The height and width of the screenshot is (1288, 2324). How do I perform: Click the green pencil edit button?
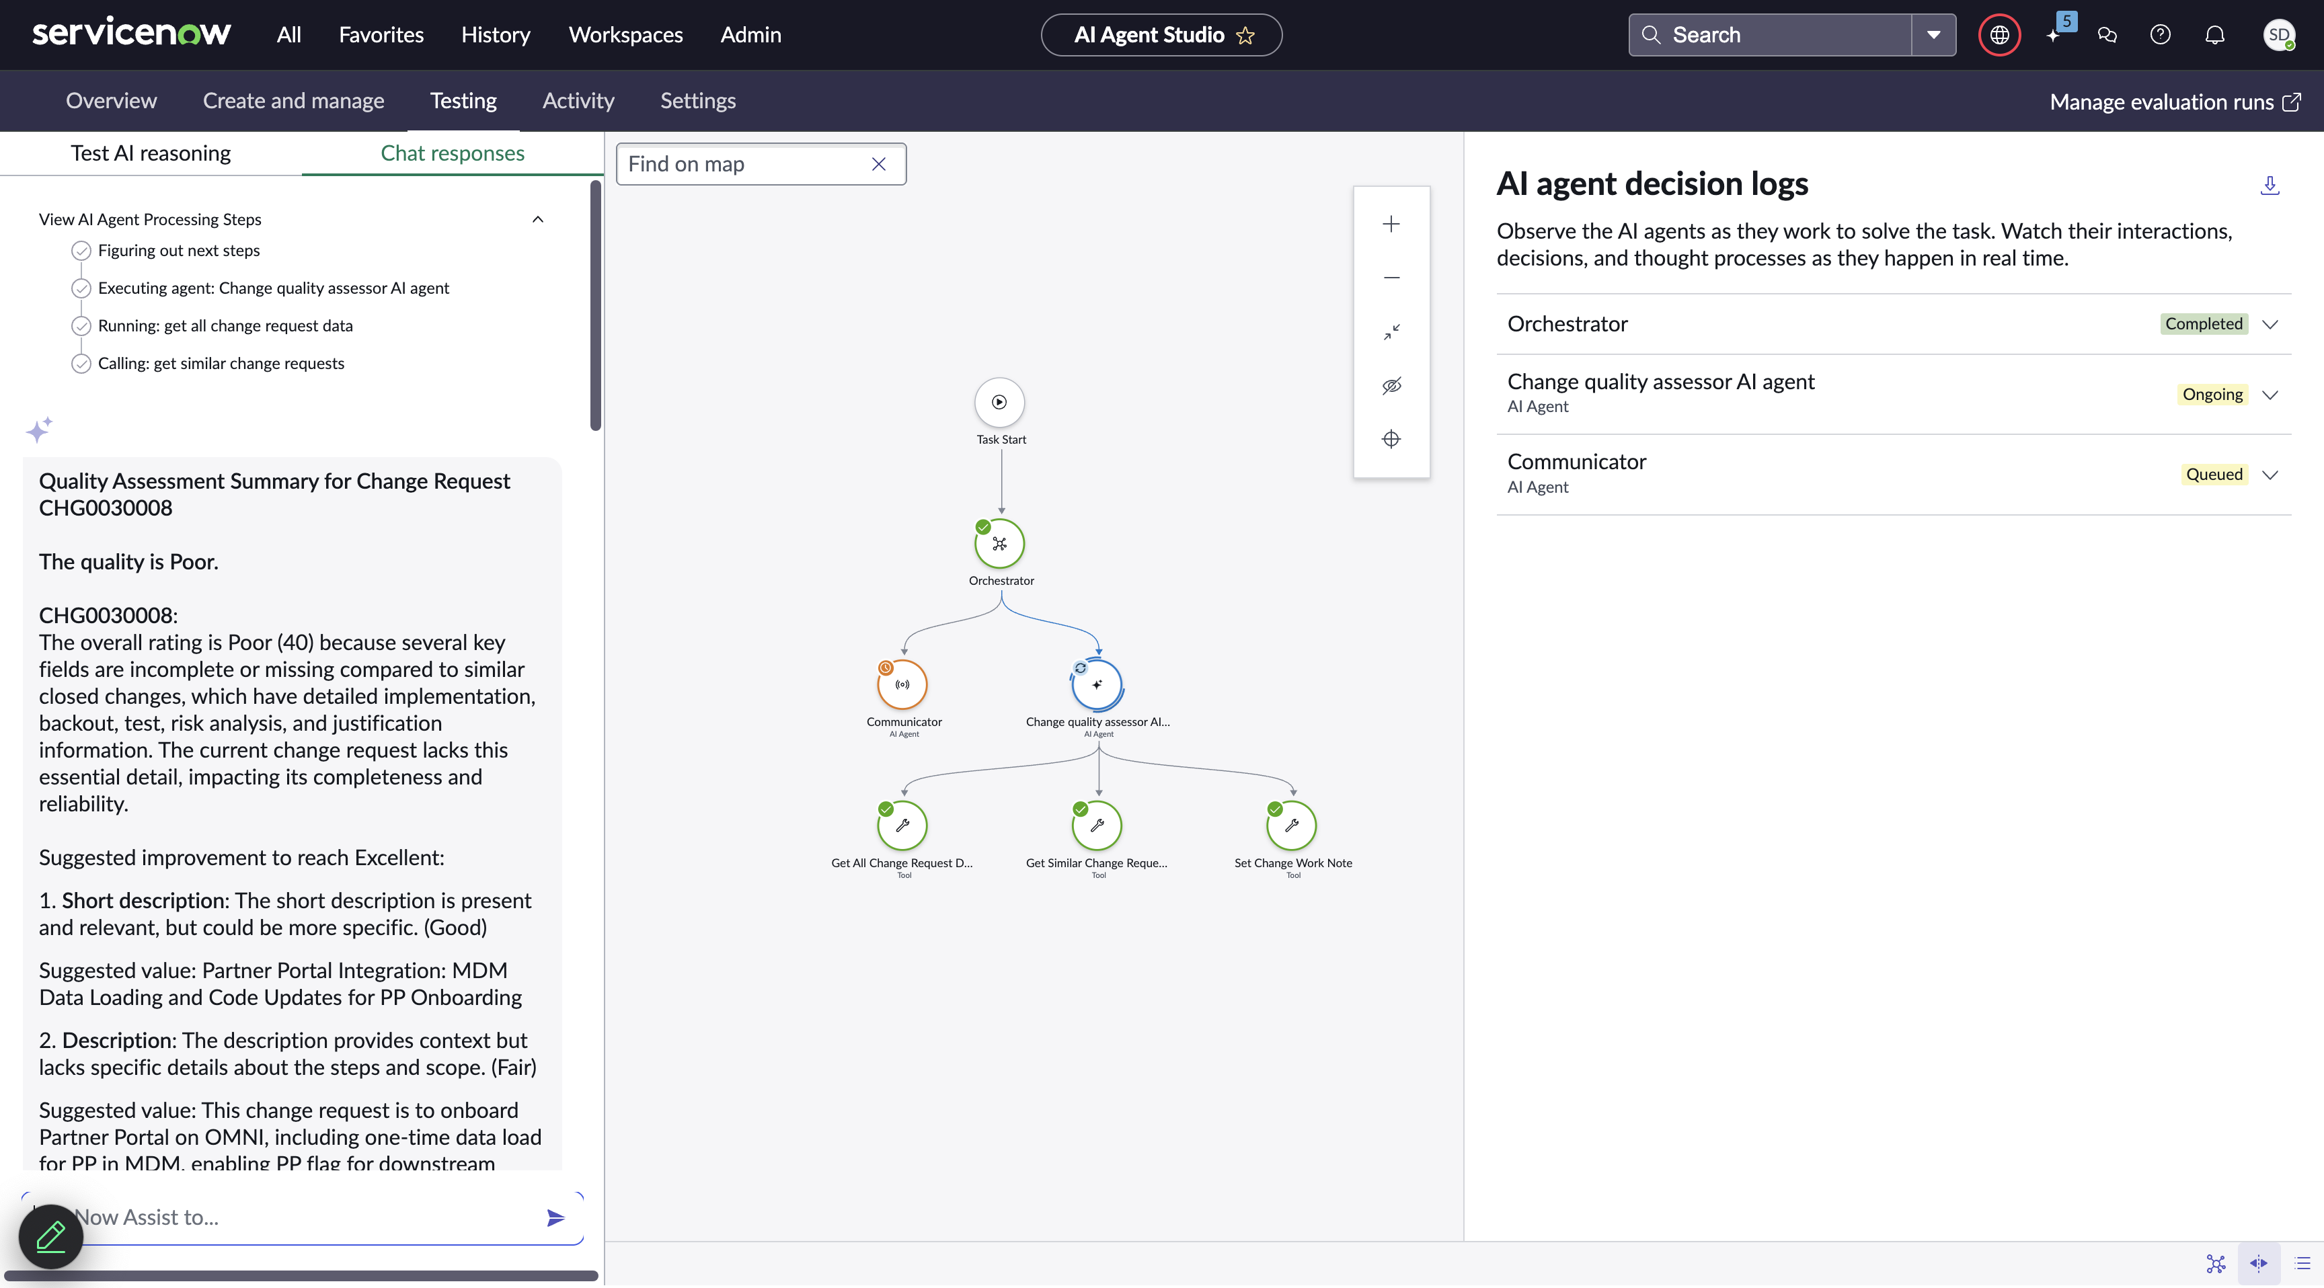(50, 1237)
